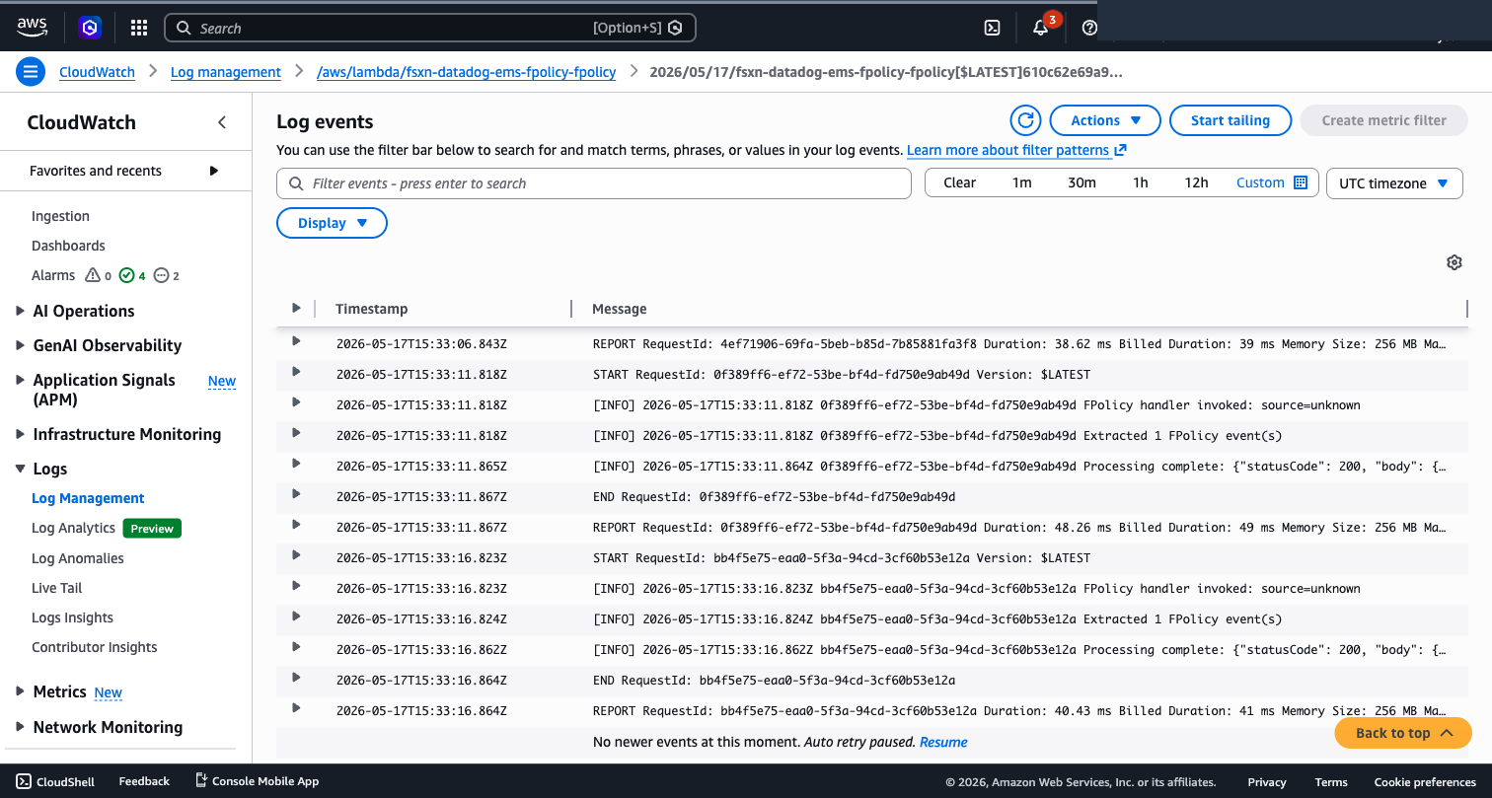Expand the Metrics section
1492x798 pixels.
pos(21,691)
